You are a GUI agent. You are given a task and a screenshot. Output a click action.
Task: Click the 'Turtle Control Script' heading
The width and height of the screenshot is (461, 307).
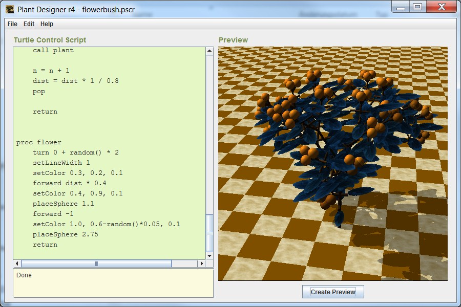(50, 40)
